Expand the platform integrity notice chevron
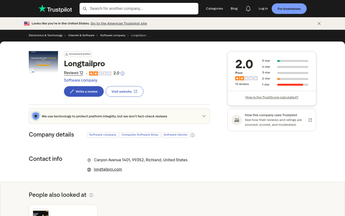Image resolution: width=345 pixels, height=216 pixels. pos(204,116)
